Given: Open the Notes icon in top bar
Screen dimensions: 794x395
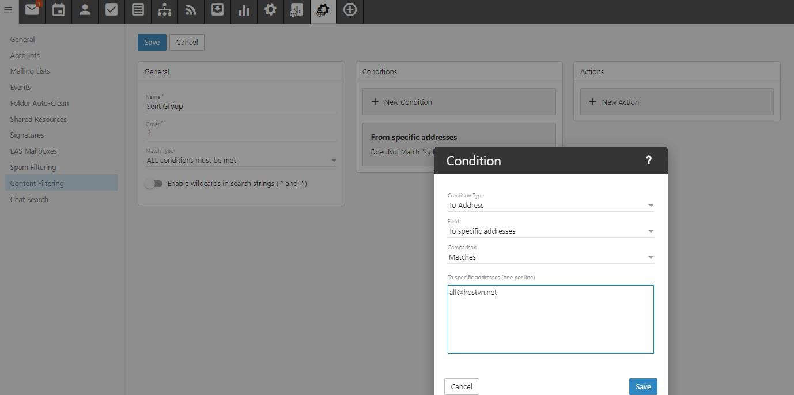Looking at the screenshot, I should tap(138, 10).
